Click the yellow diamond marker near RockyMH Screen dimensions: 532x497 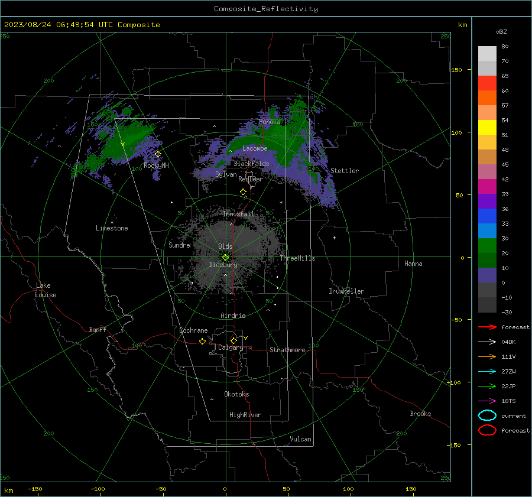(x=158, y=154)
